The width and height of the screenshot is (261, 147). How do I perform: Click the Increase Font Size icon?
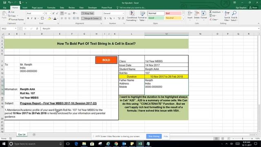53,13
